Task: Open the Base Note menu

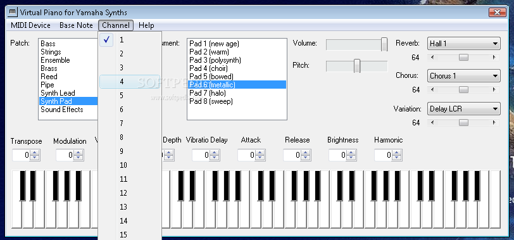Action: pyautogui.click(x=76, y=25)
